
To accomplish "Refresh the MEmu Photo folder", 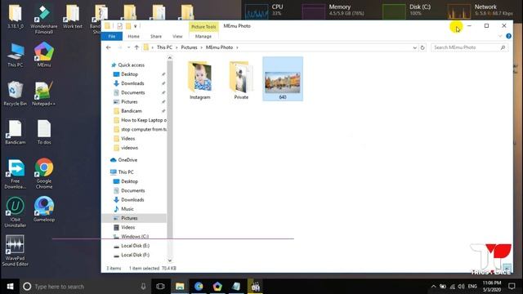I will point(422,47).
